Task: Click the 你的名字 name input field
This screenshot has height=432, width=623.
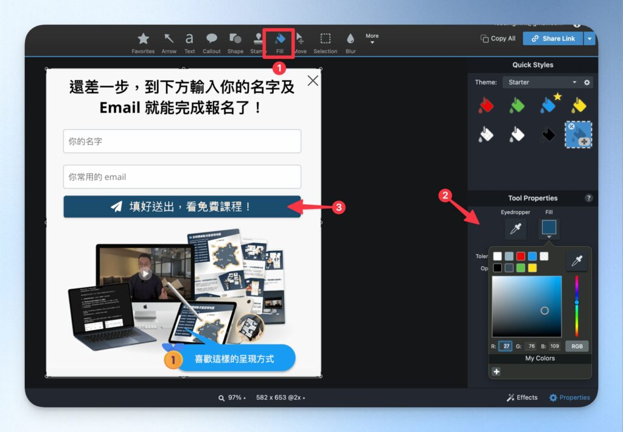Action: [x=182, y=141]
